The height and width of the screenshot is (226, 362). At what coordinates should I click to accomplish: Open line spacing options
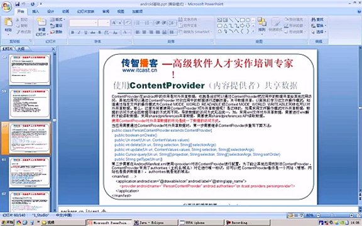coord(172,23)
